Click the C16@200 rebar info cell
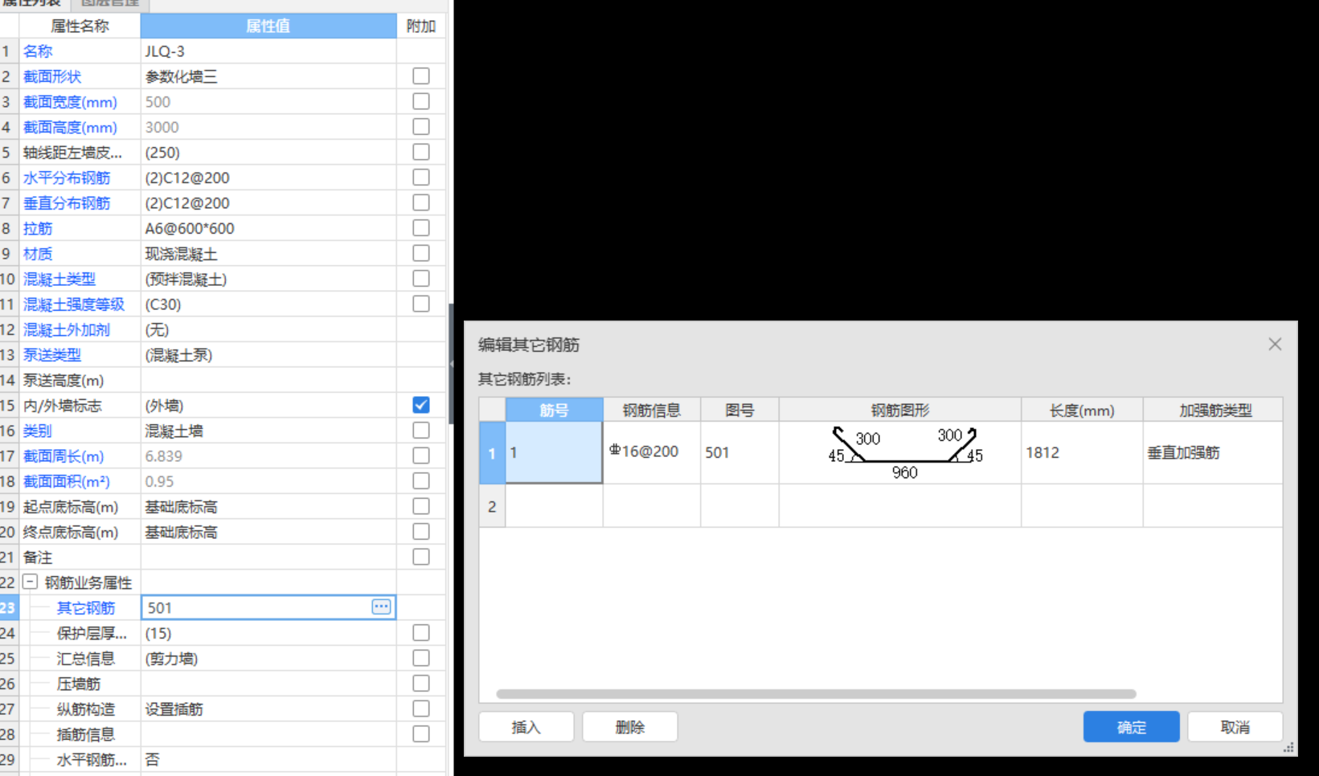 (652, 452)
